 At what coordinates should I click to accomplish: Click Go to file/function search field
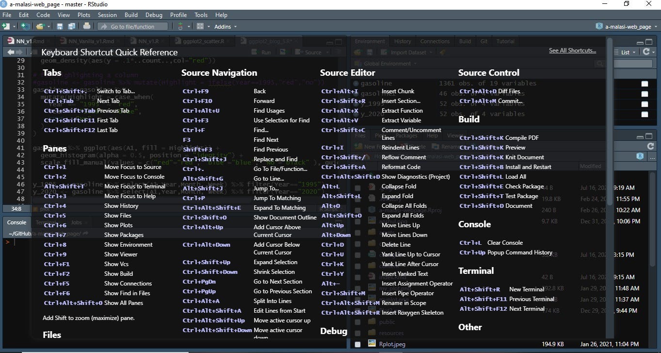(132, 26)
